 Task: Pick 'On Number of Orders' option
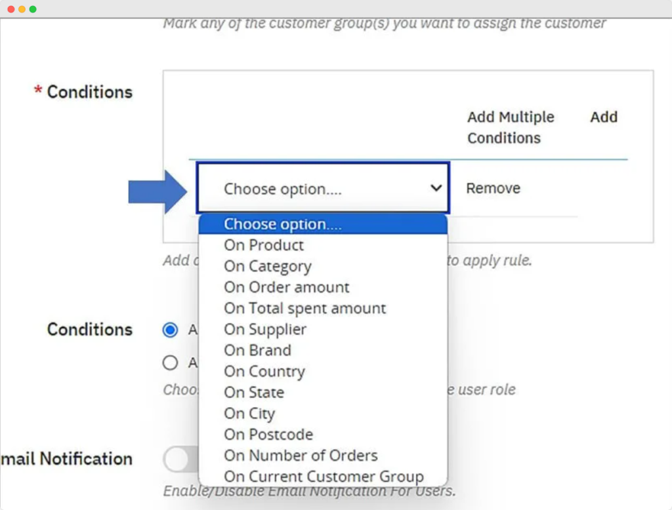301,455
